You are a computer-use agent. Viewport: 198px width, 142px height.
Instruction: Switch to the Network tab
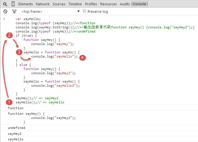(x=43, y=4)
